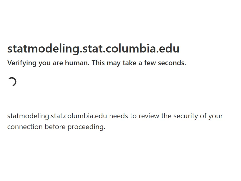
Task: Click the word "connection" in the paragraph
Action: coord(25,127)
